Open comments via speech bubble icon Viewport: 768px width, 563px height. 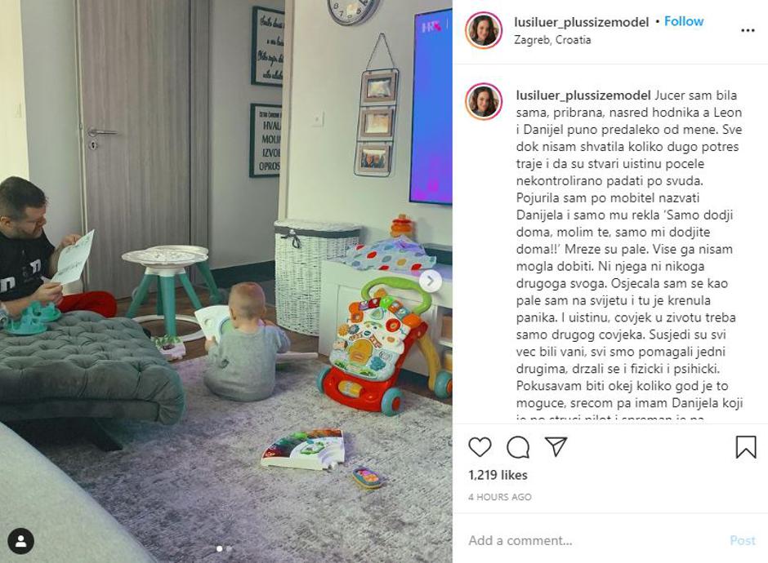tap(518, 447)
